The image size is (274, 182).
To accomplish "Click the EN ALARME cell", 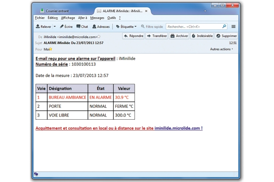I will coord(100,97).
